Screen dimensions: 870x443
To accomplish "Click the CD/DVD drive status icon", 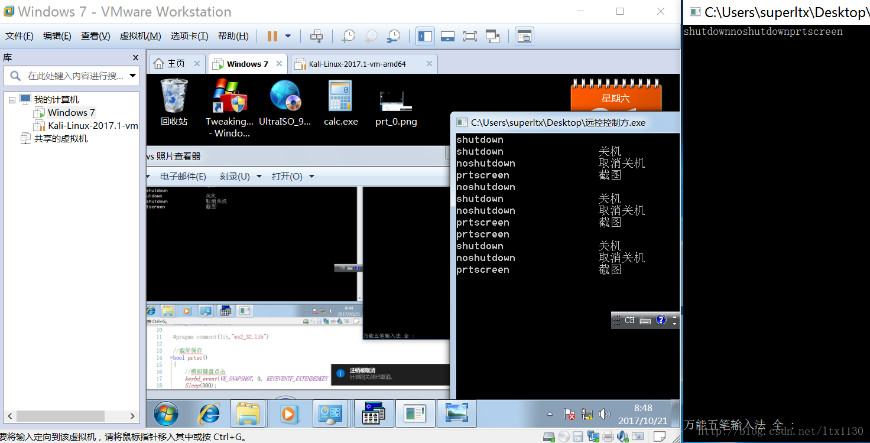I will click(x=564, y=437).
